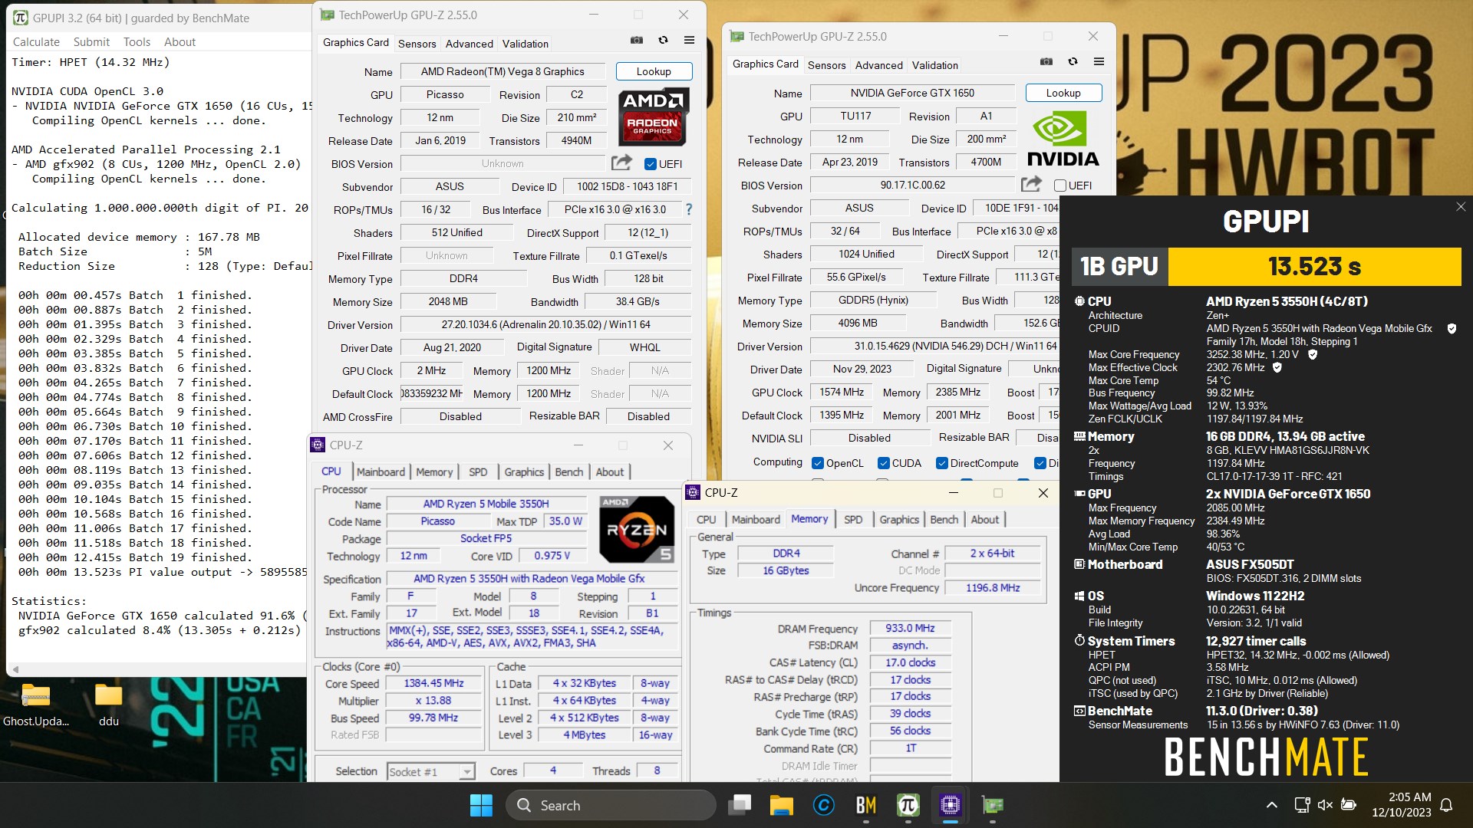Take screenshot via camera icon in AMD GPU-Z window
Screen dimensions: 1473x828
click(637, 41)
